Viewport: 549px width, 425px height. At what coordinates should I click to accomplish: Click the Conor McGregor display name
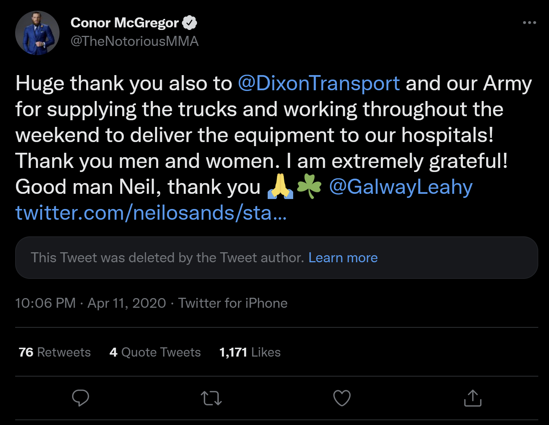pyautogui.click(x=125, y=23)
